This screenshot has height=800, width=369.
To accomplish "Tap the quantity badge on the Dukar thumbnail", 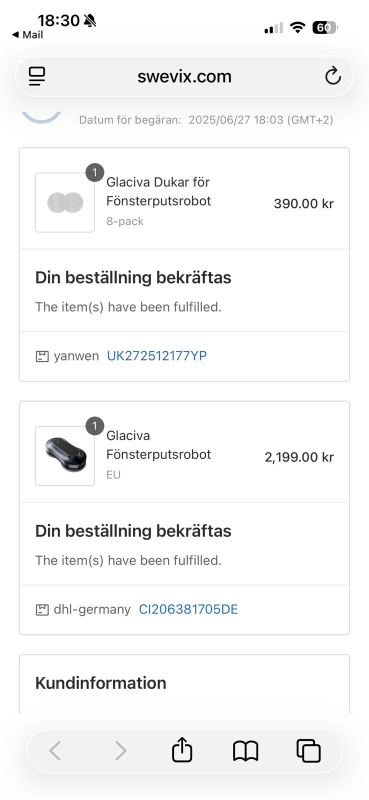I will pos(94,172).
